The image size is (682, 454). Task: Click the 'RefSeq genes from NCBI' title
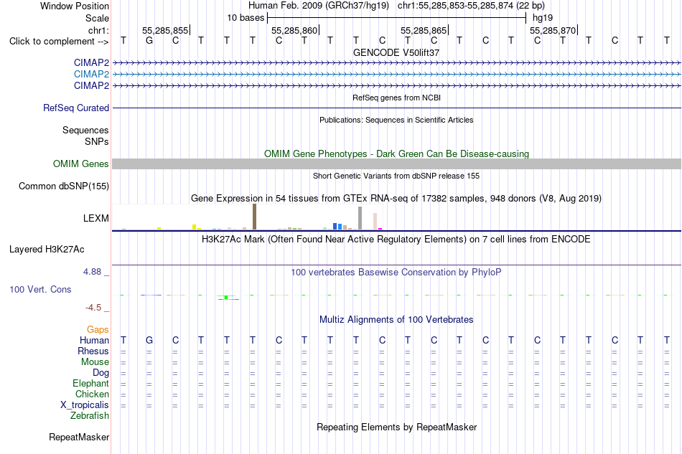pyautogui.click(x=396, y=98)
